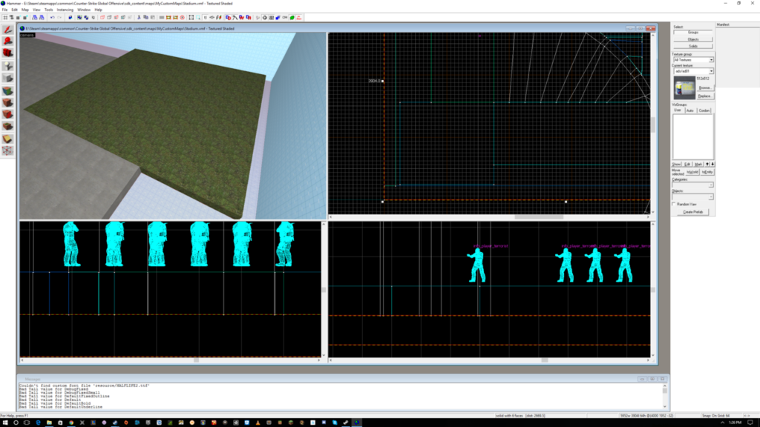Click the VisGroups Mark button
Viewport: 760px width, 427px height.
[698, 164]
